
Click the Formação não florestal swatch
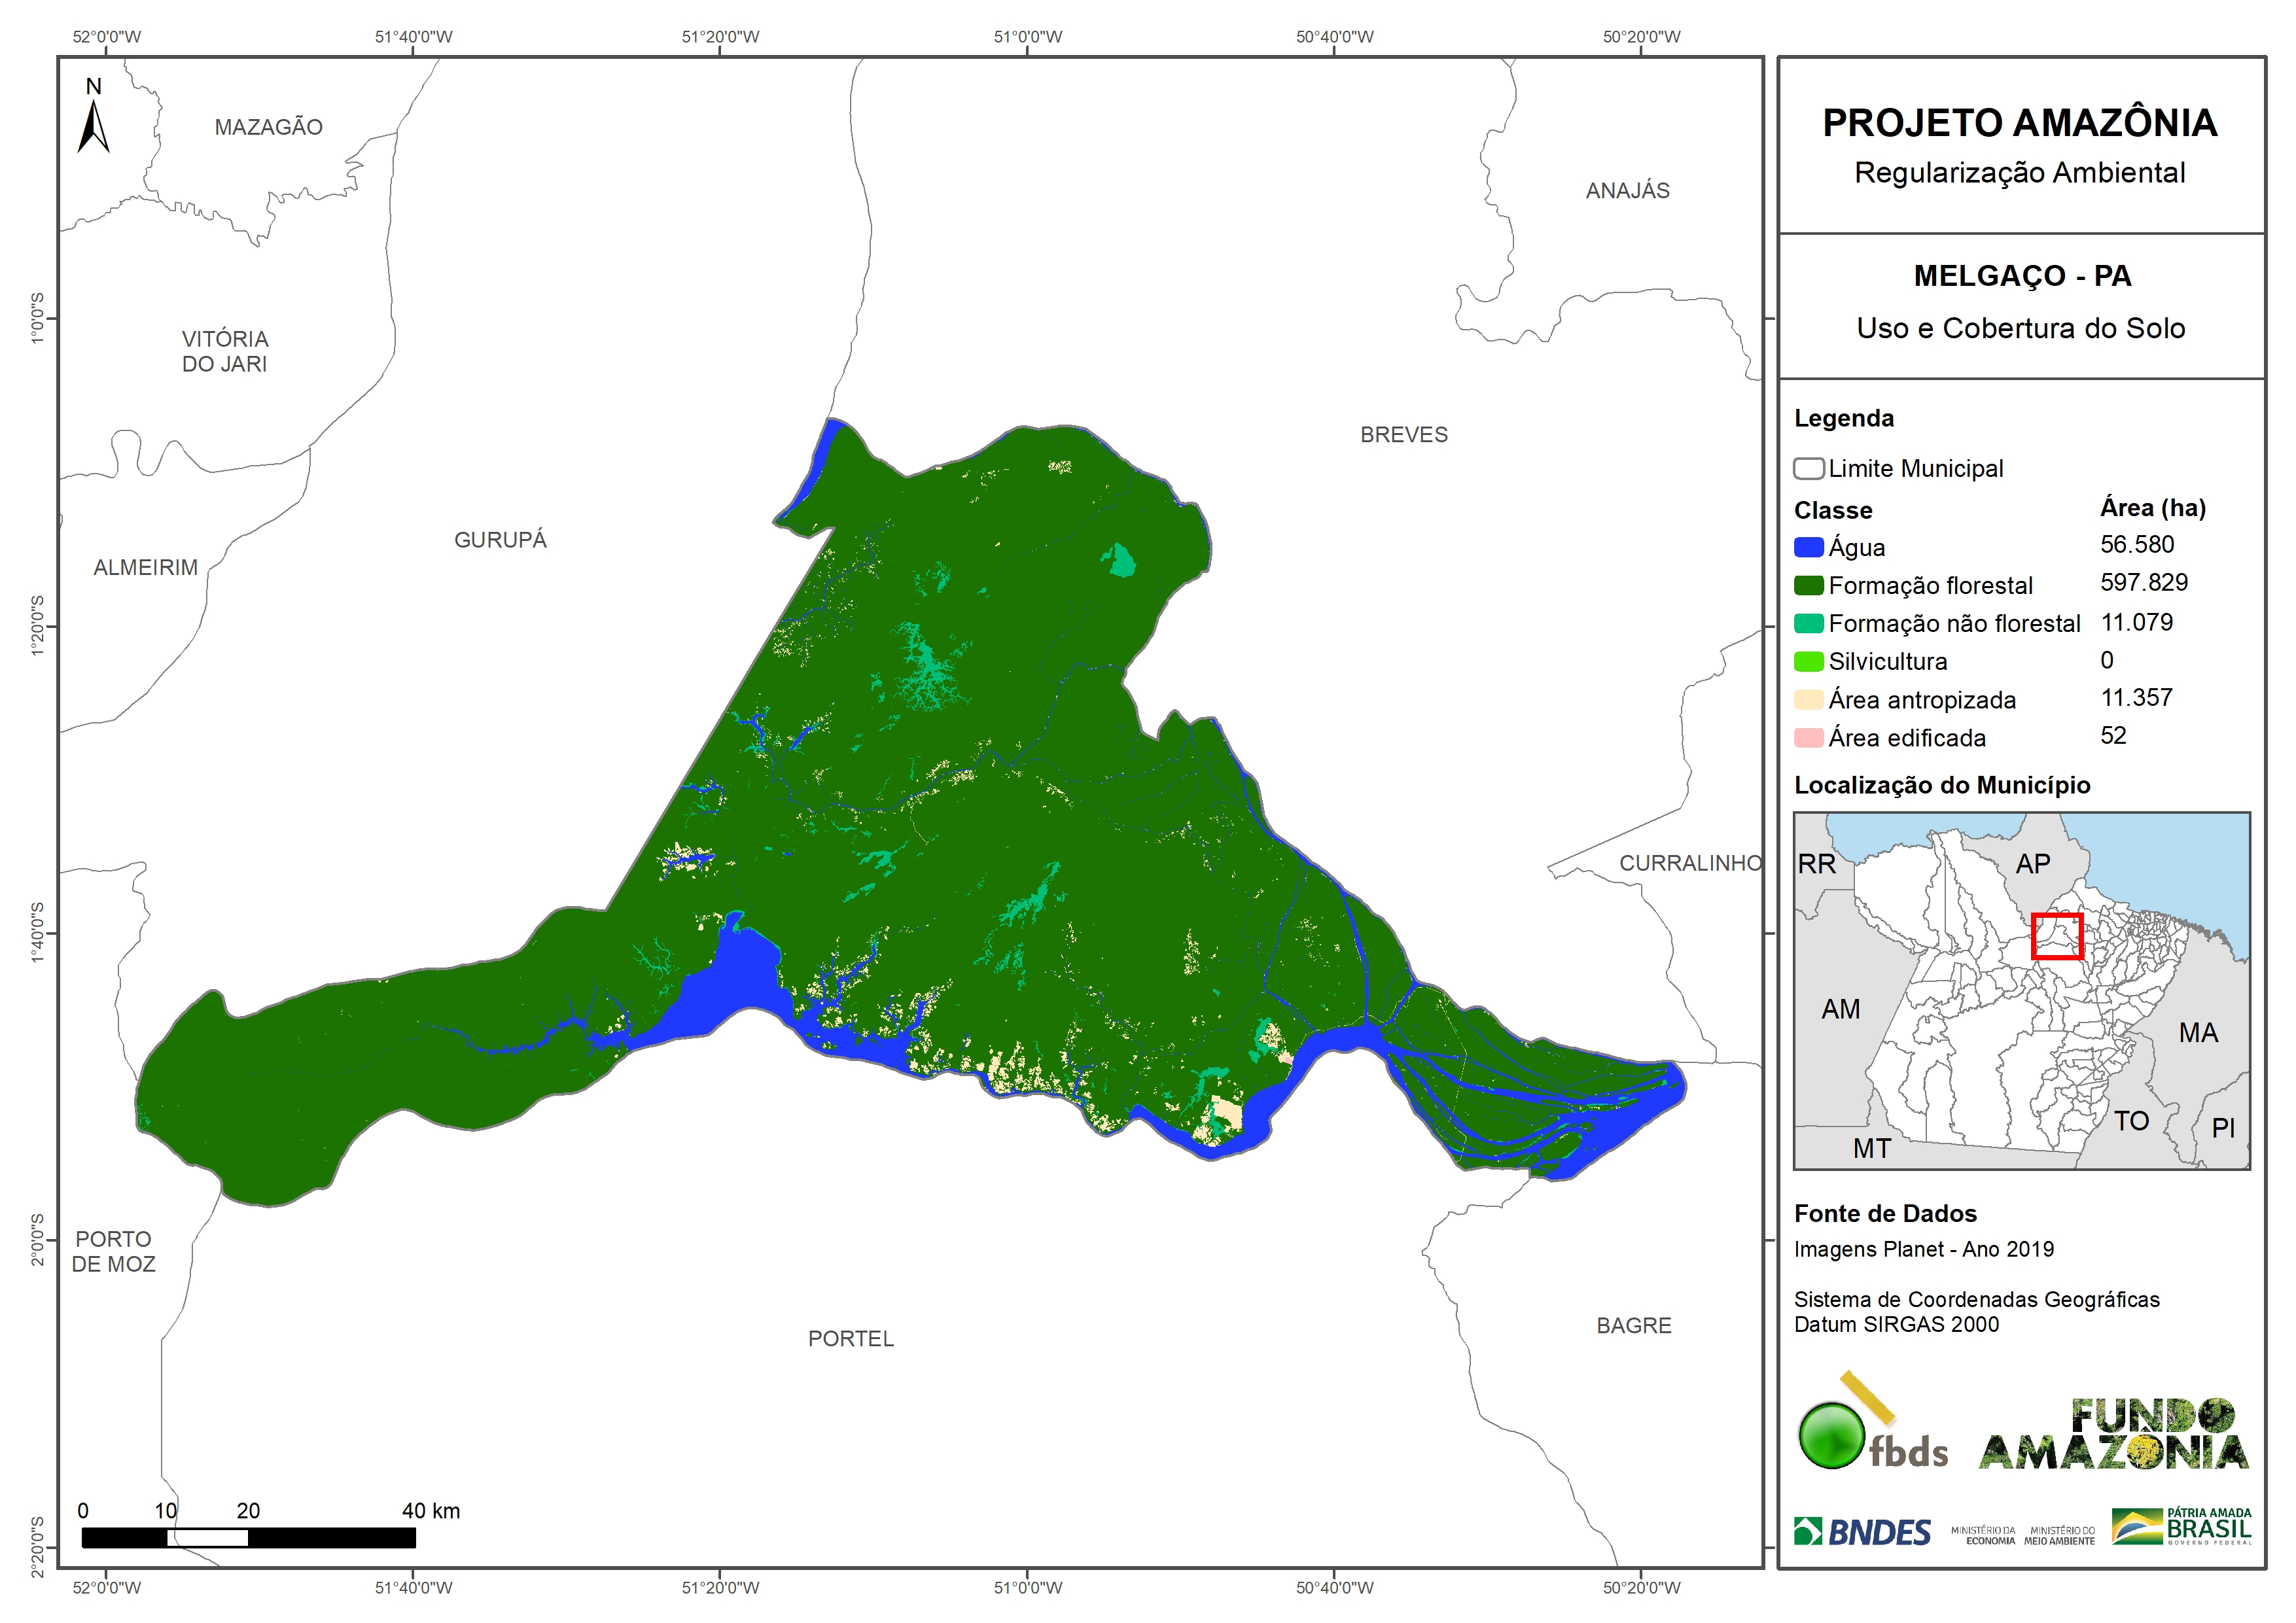coord(1808,623)
